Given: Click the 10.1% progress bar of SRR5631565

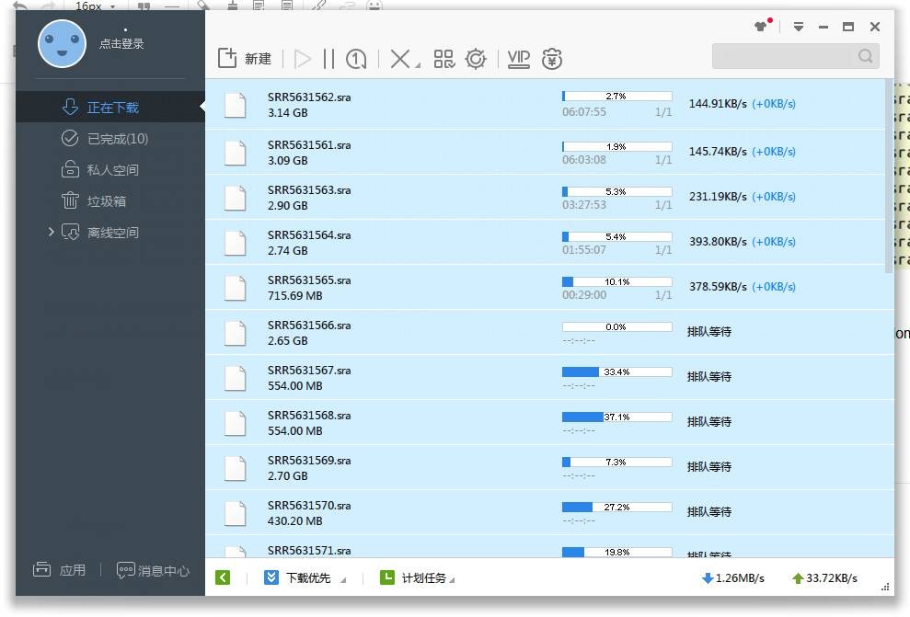Looking at the screenshot, I should pyautogui.click(x=616, y=281).
